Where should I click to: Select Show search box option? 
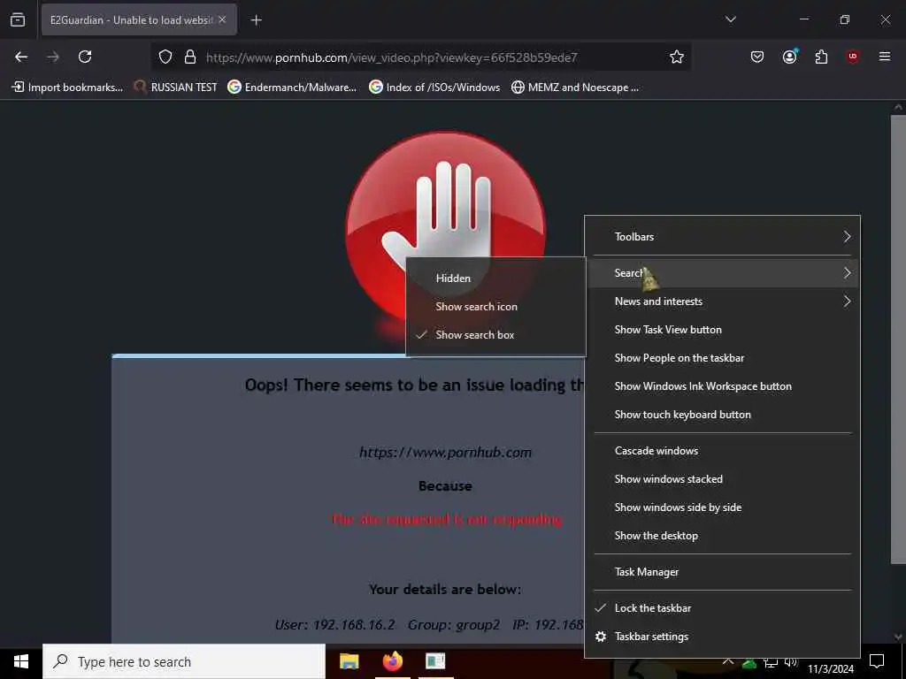[x=495, y=335]
